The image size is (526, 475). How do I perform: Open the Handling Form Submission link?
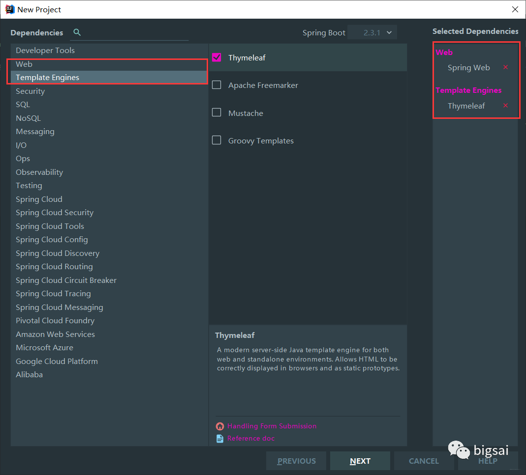coord(272,426)
